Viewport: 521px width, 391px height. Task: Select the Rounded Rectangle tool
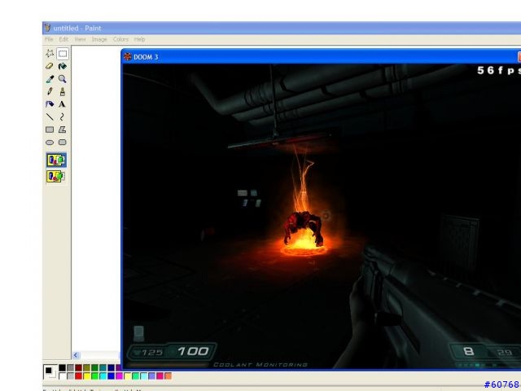pos(63,143)
